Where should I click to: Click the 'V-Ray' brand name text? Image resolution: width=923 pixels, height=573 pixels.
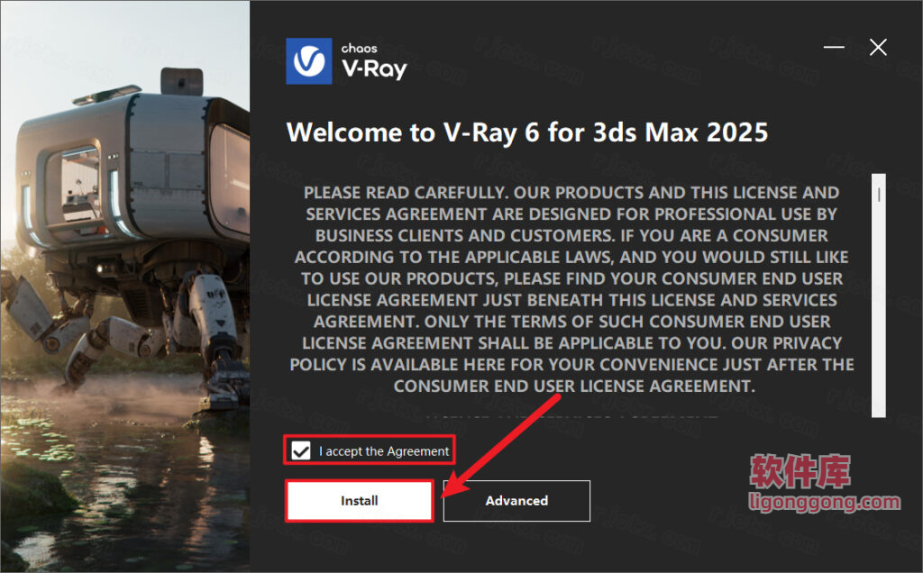tap(374, 69)
